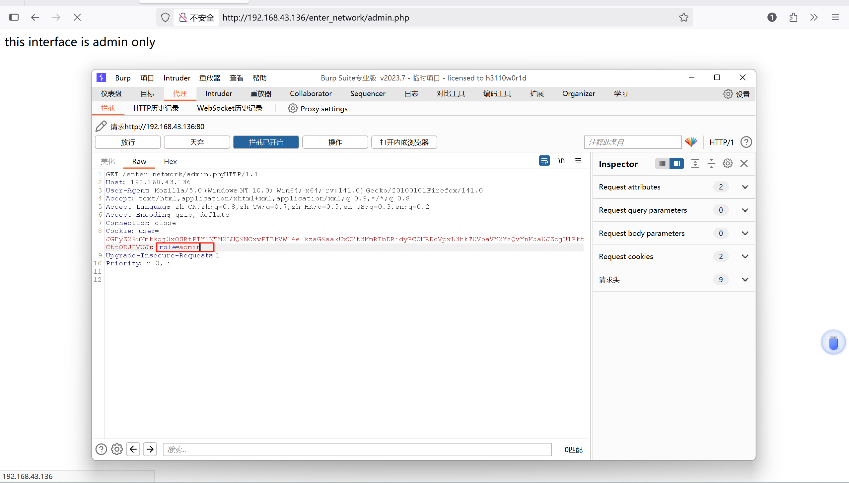The width and height of the screenshot is (849, 483).
Task: Open the 查看 view menu
Action: (x=236, y=78)
